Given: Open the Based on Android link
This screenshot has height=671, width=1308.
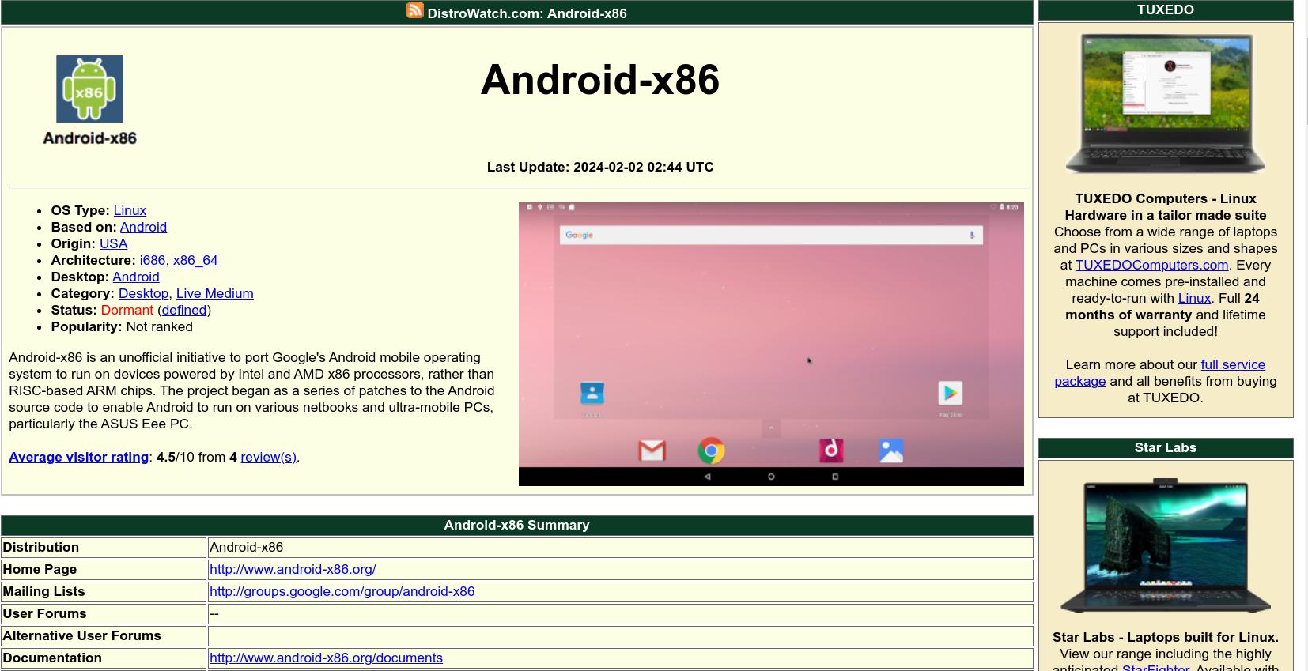Looking at the screenshot, I should pyautogui.click(x=143, y=227).
